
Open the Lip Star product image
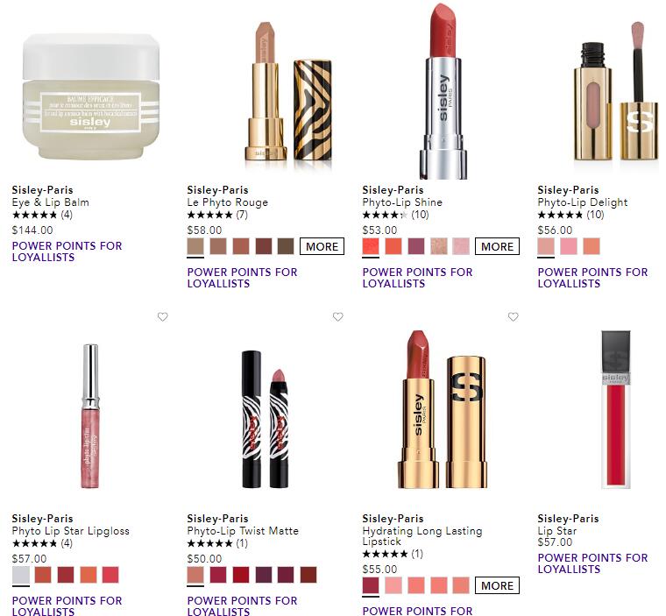[x=616, y=409]
